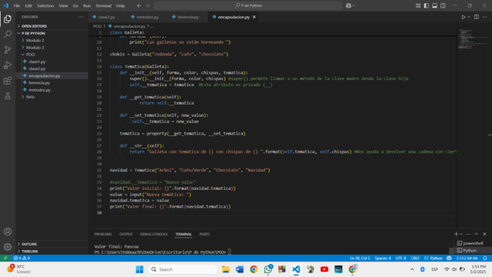Open the File menu

point(17,5)
